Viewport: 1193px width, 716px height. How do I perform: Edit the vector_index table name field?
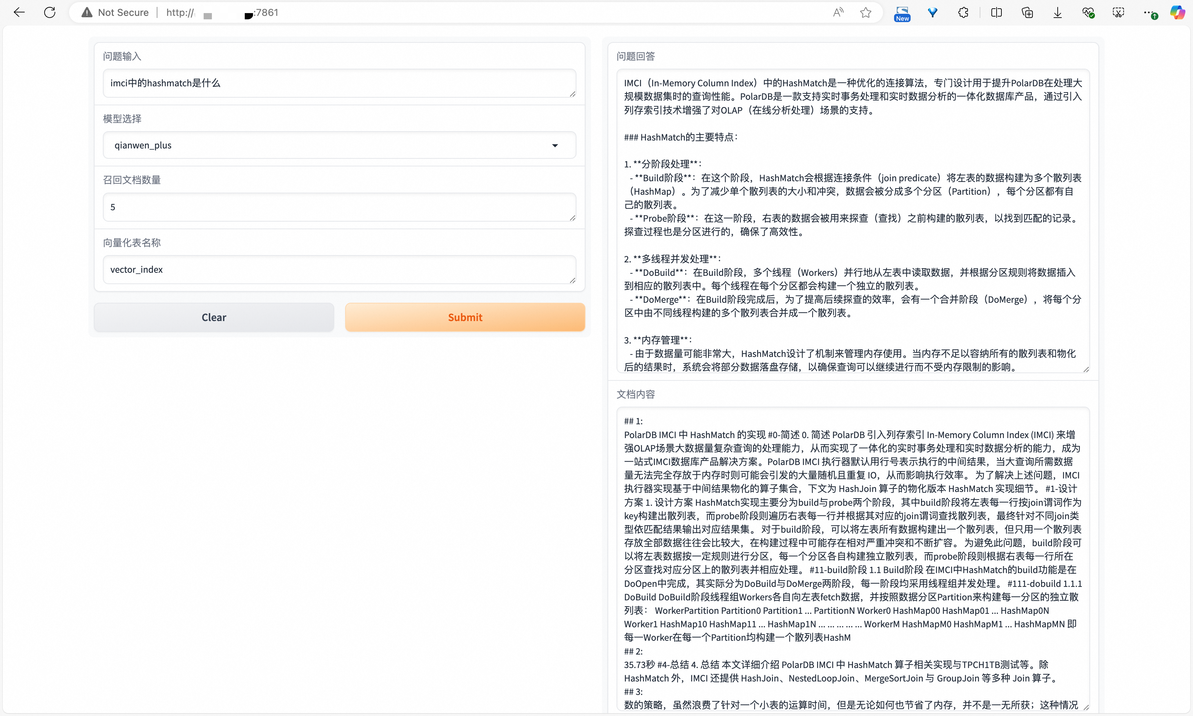tap(340, 269)
